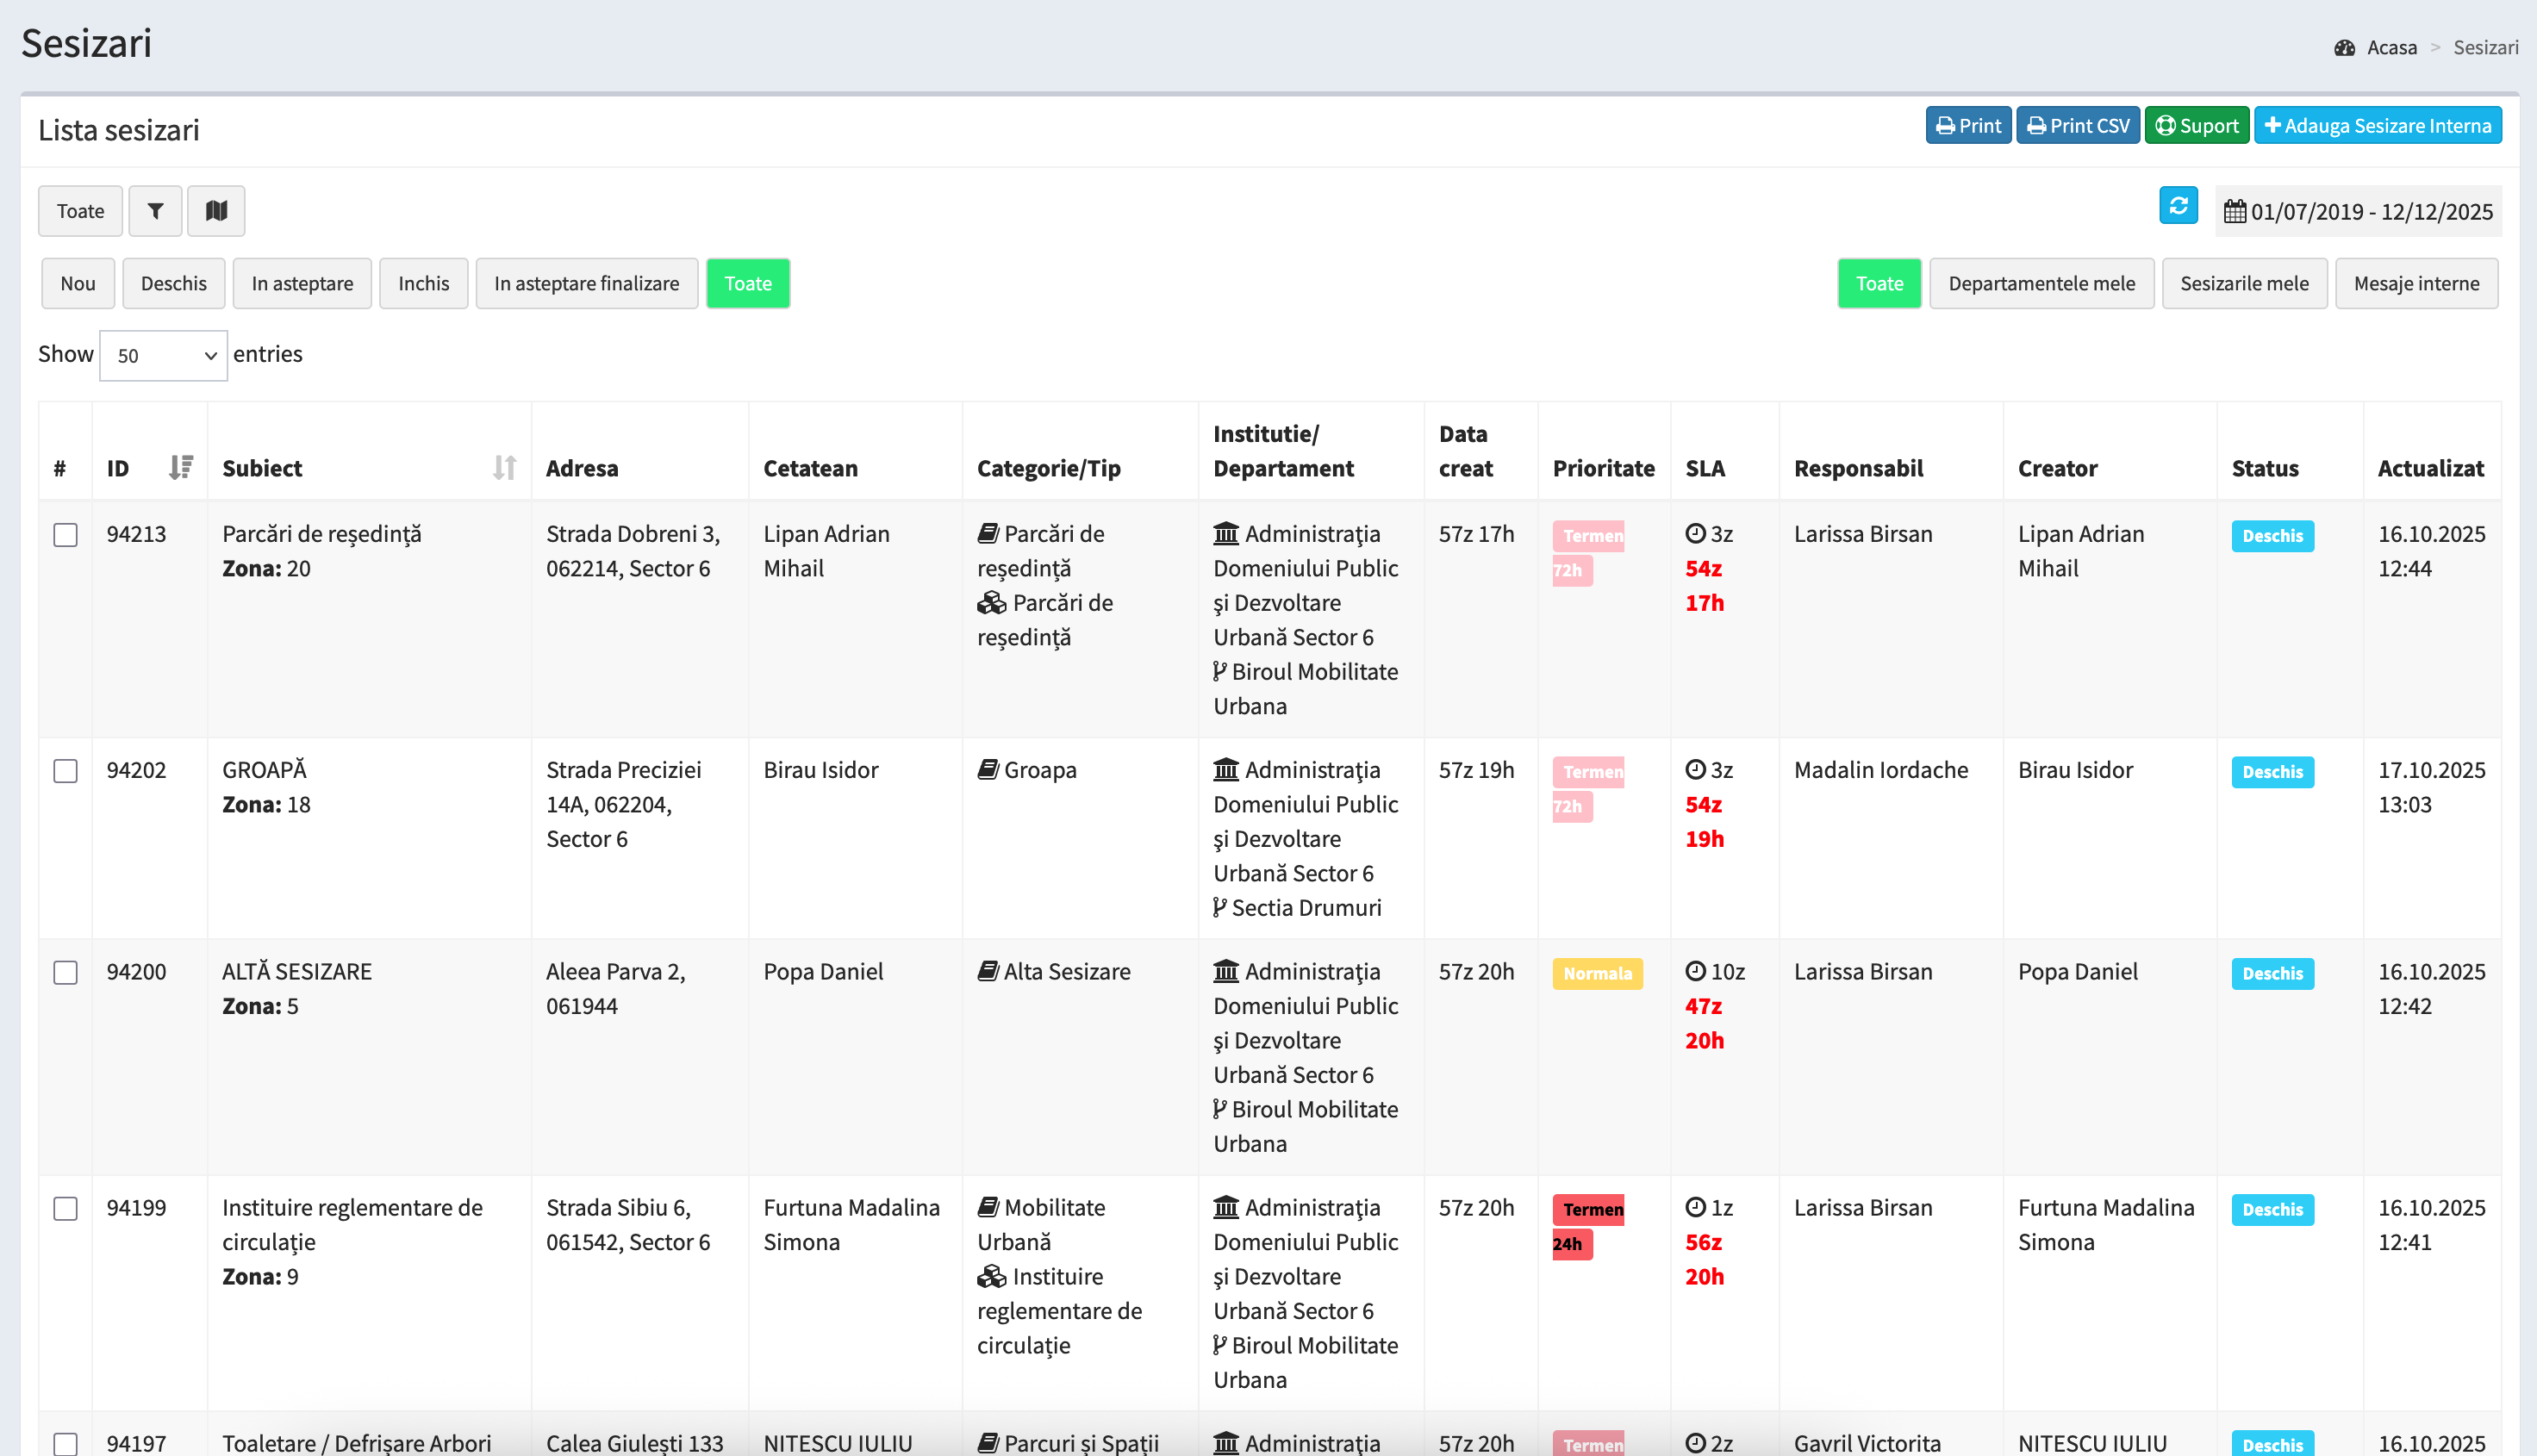
Task: Click the calendar icon by date range
Action: [2234, 212]
